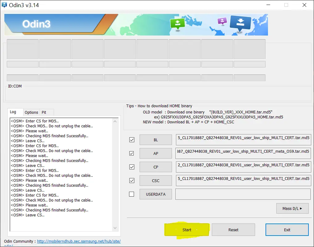Exit the Odin3 application

(287, 230)
